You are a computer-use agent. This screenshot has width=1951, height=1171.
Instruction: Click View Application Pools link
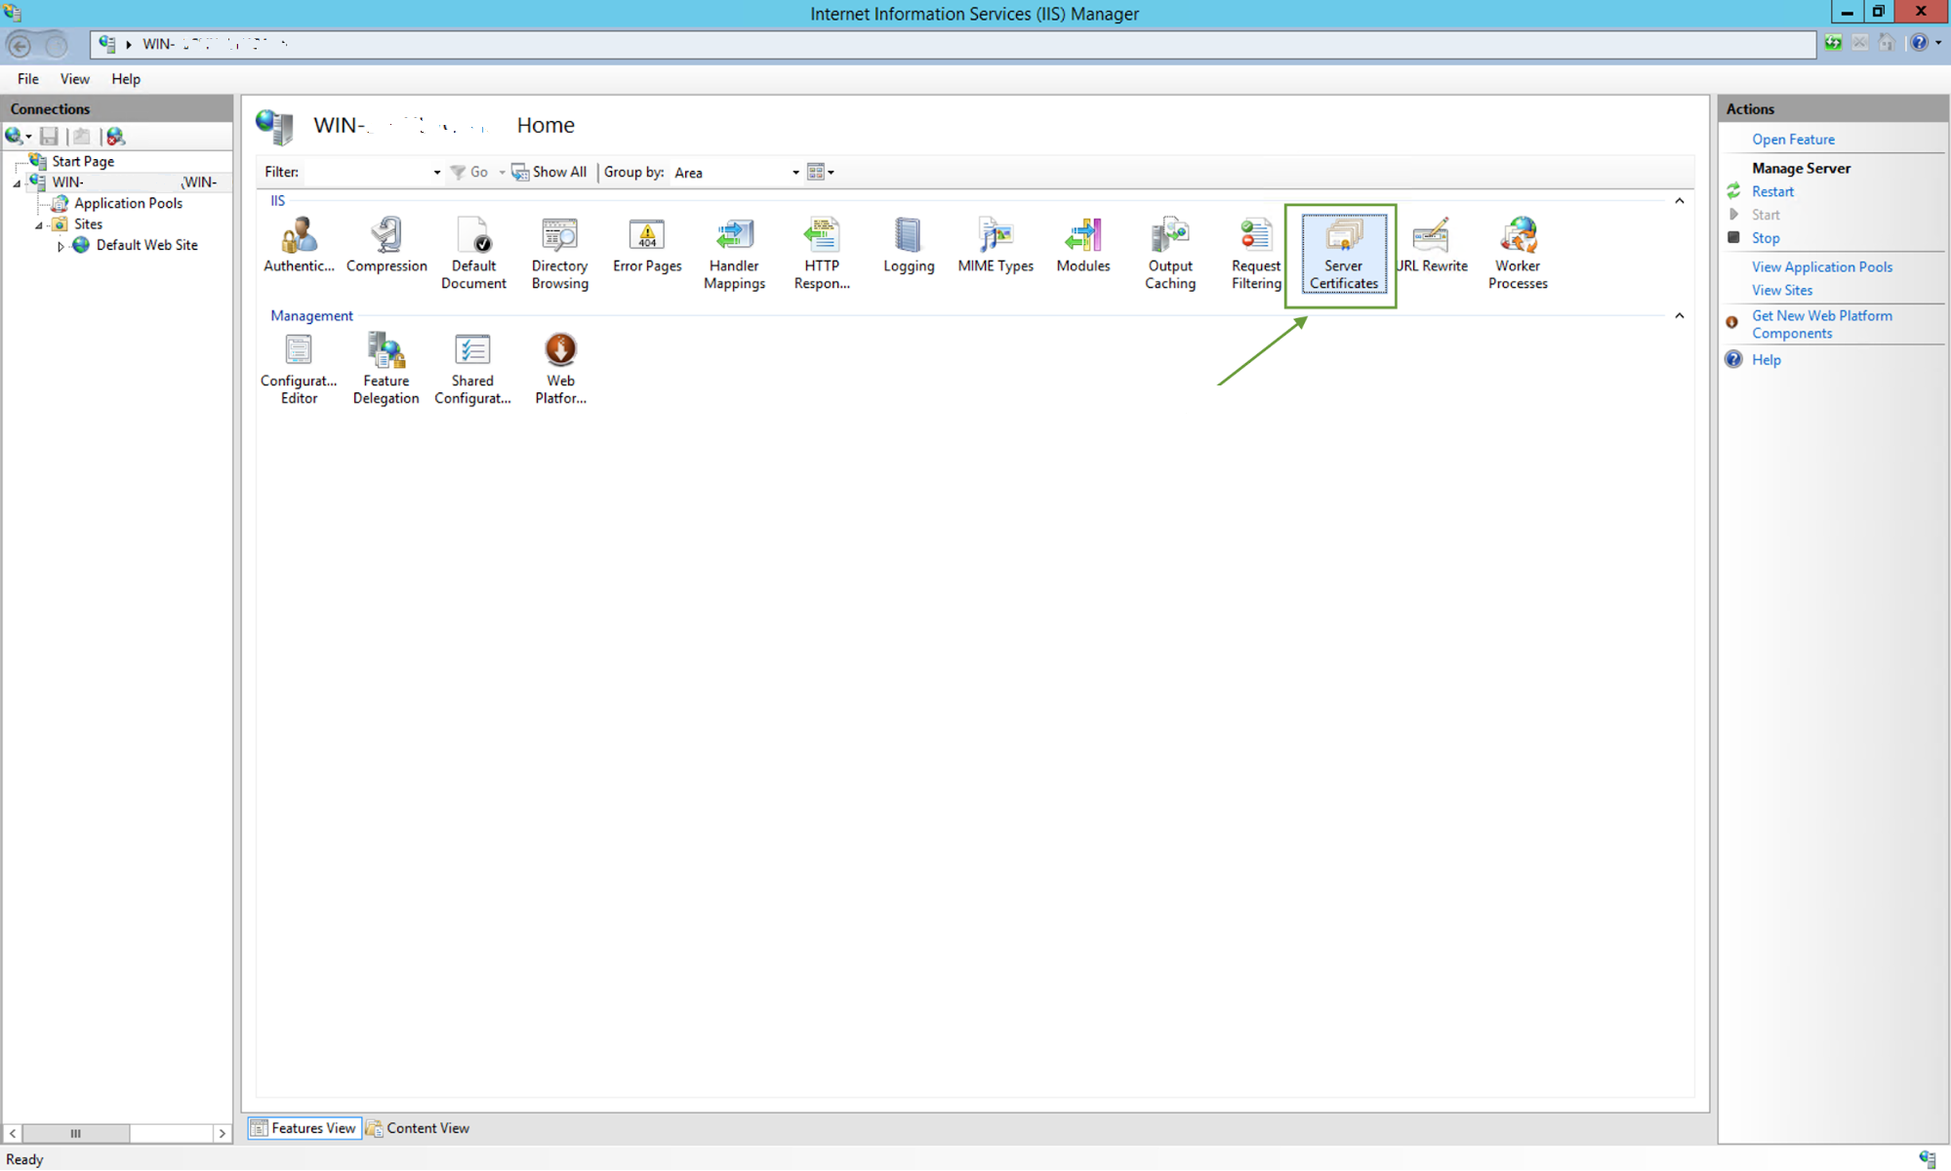[x=1822, y=267]
